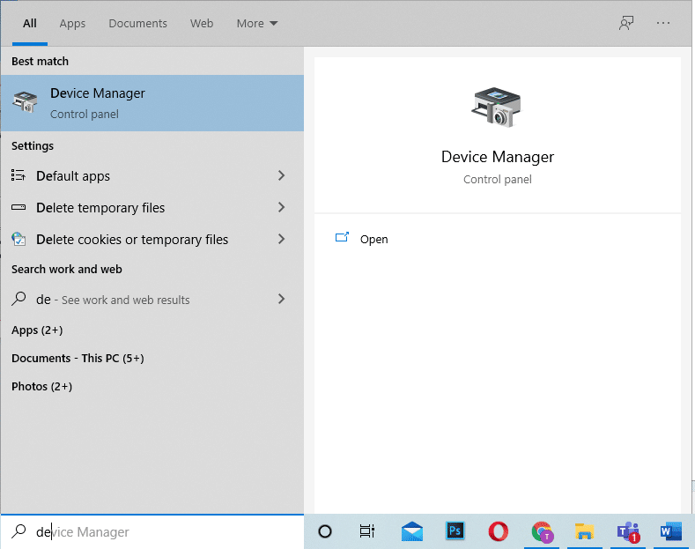Open Photoshop from the taskbar

[x=455, y=531]
